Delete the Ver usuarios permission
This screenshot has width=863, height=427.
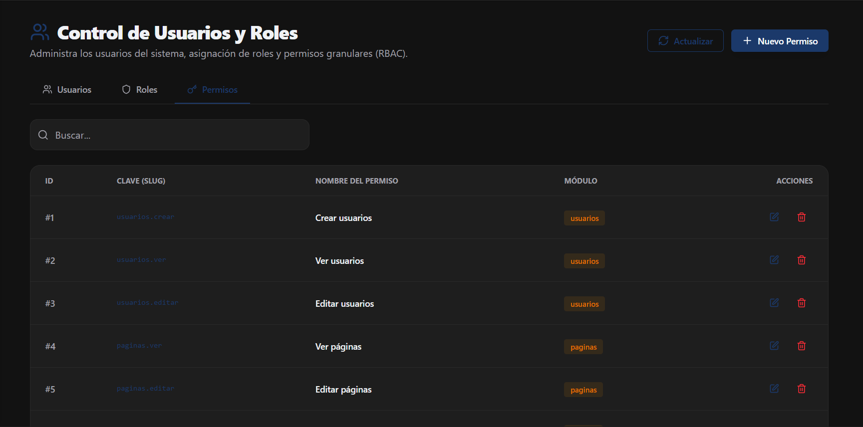[802, 260]
